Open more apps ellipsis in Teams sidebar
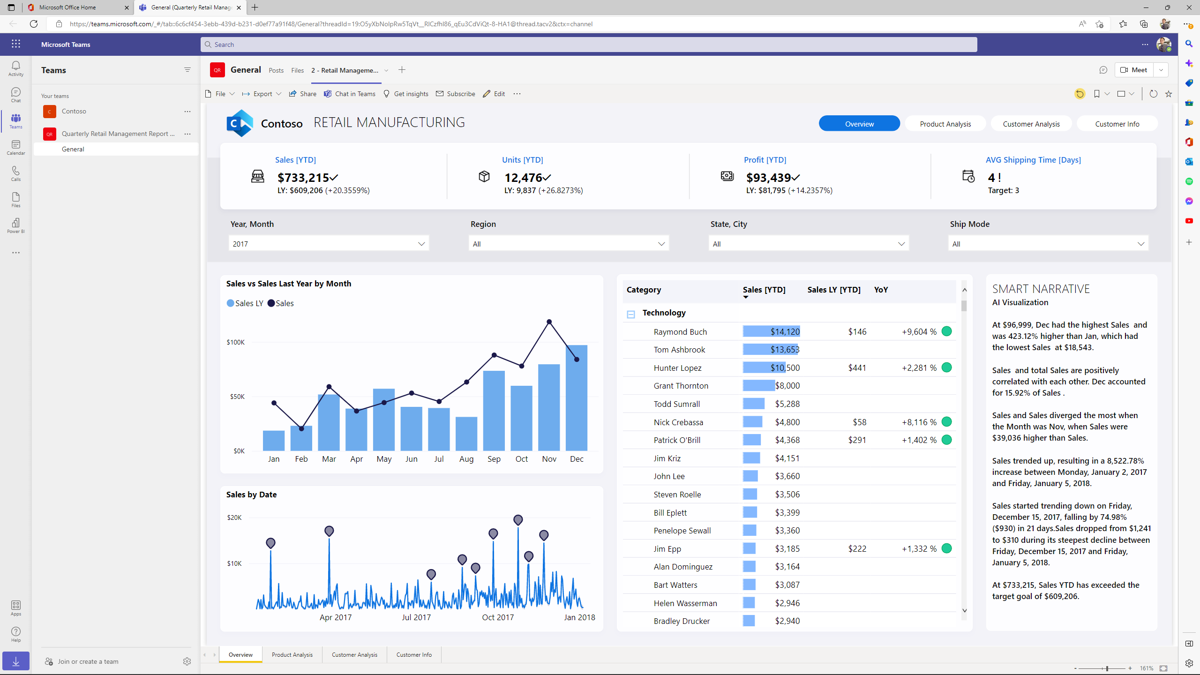The image size is (1200, 675). click(x=15, y=253)
